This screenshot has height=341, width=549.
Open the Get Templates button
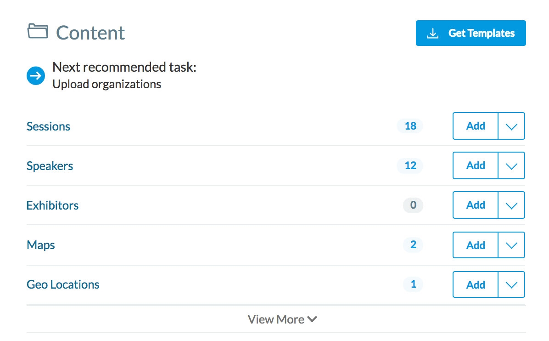471,33
